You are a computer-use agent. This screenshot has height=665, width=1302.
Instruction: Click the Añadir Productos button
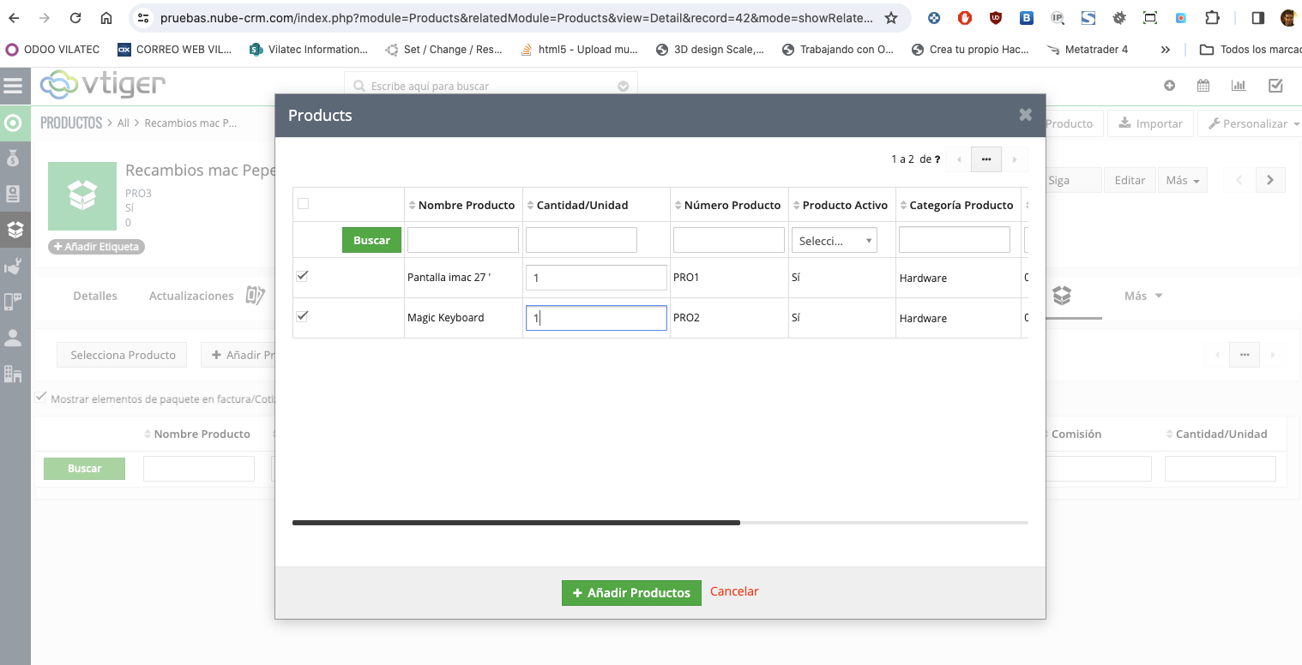631,593
